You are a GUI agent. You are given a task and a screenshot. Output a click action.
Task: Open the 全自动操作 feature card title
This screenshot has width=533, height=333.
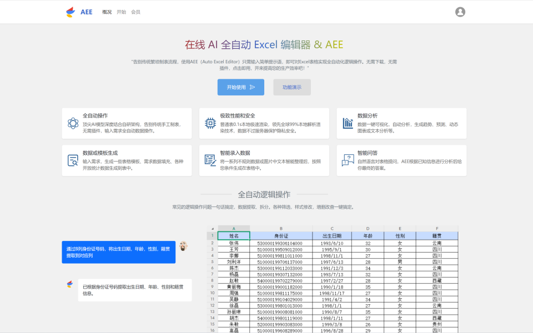point(95,115)
